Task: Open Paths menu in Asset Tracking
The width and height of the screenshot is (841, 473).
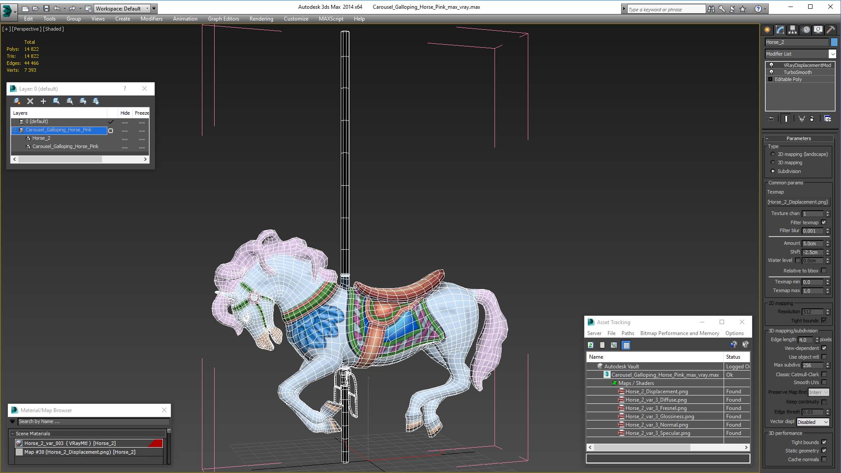Action: click(627, 333)
